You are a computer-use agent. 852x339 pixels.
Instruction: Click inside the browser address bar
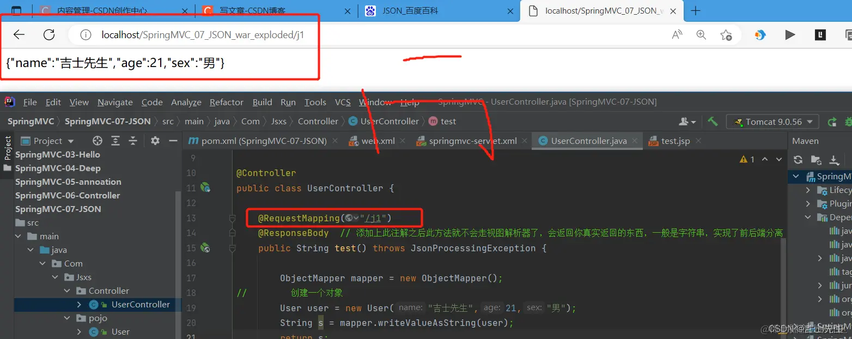click(218, 34)
